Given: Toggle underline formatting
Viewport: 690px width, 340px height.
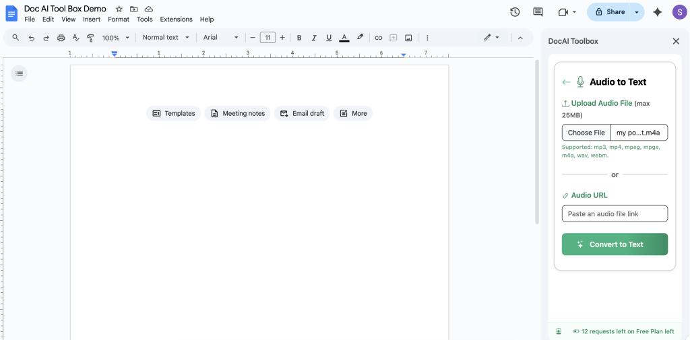Looking at the screenshot, I should [329, 38].
